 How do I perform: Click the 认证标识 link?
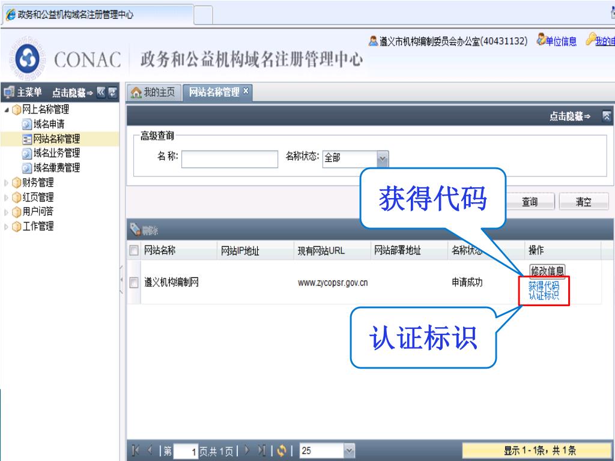point(544,295)
